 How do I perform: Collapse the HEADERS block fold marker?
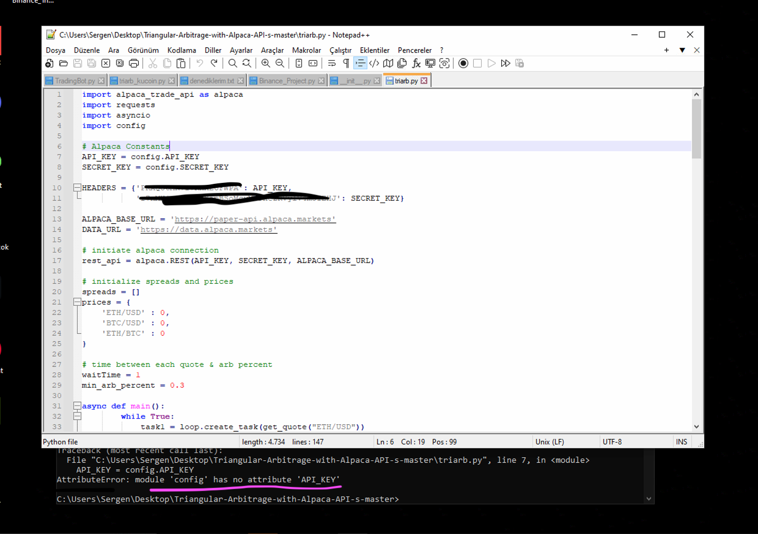click(x=77, y=187)
